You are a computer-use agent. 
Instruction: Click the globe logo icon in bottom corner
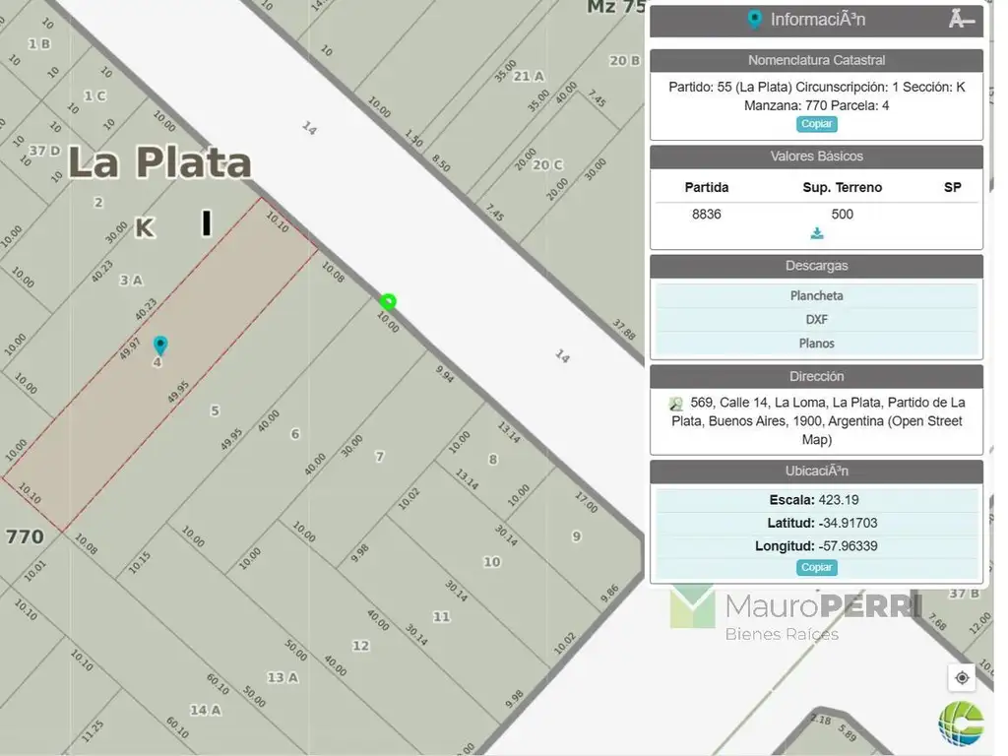click(961, 724)
